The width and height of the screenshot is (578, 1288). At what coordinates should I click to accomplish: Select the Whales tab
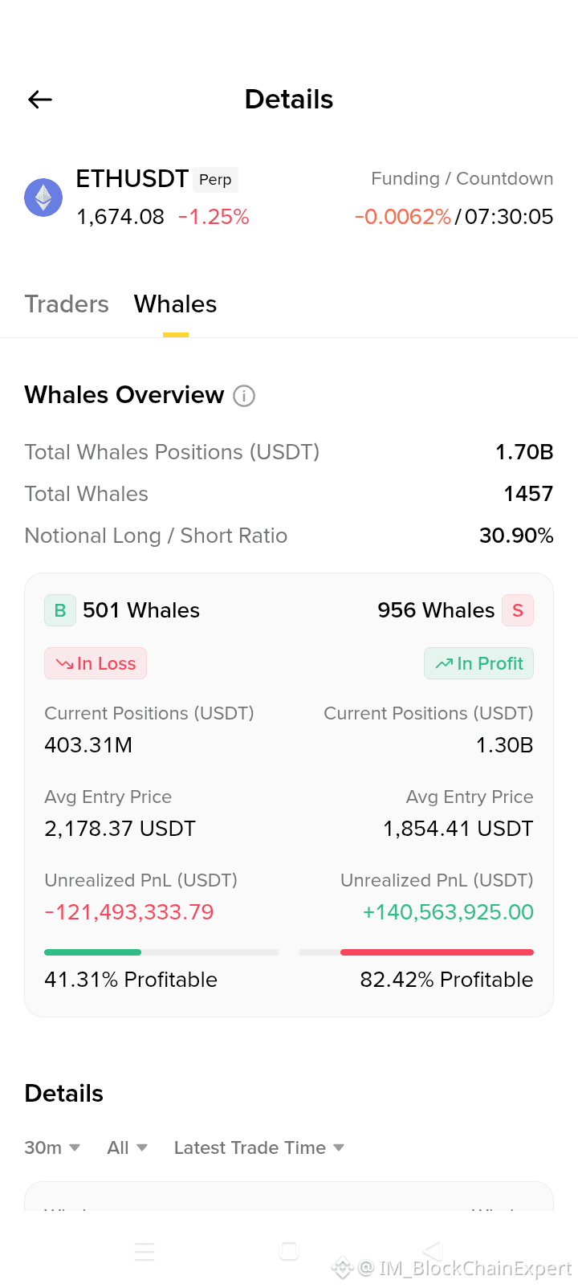coord(175,304)
